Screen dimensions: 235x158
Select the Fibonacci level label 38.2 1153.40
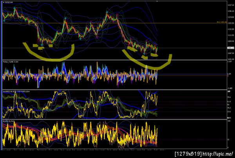pos(222,22)
